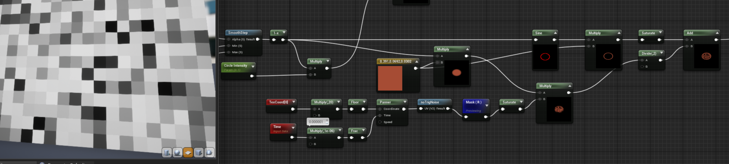Screen dimensions: 729x164
Task: Expand the Floor node arrow
Action: click(364, 102)
